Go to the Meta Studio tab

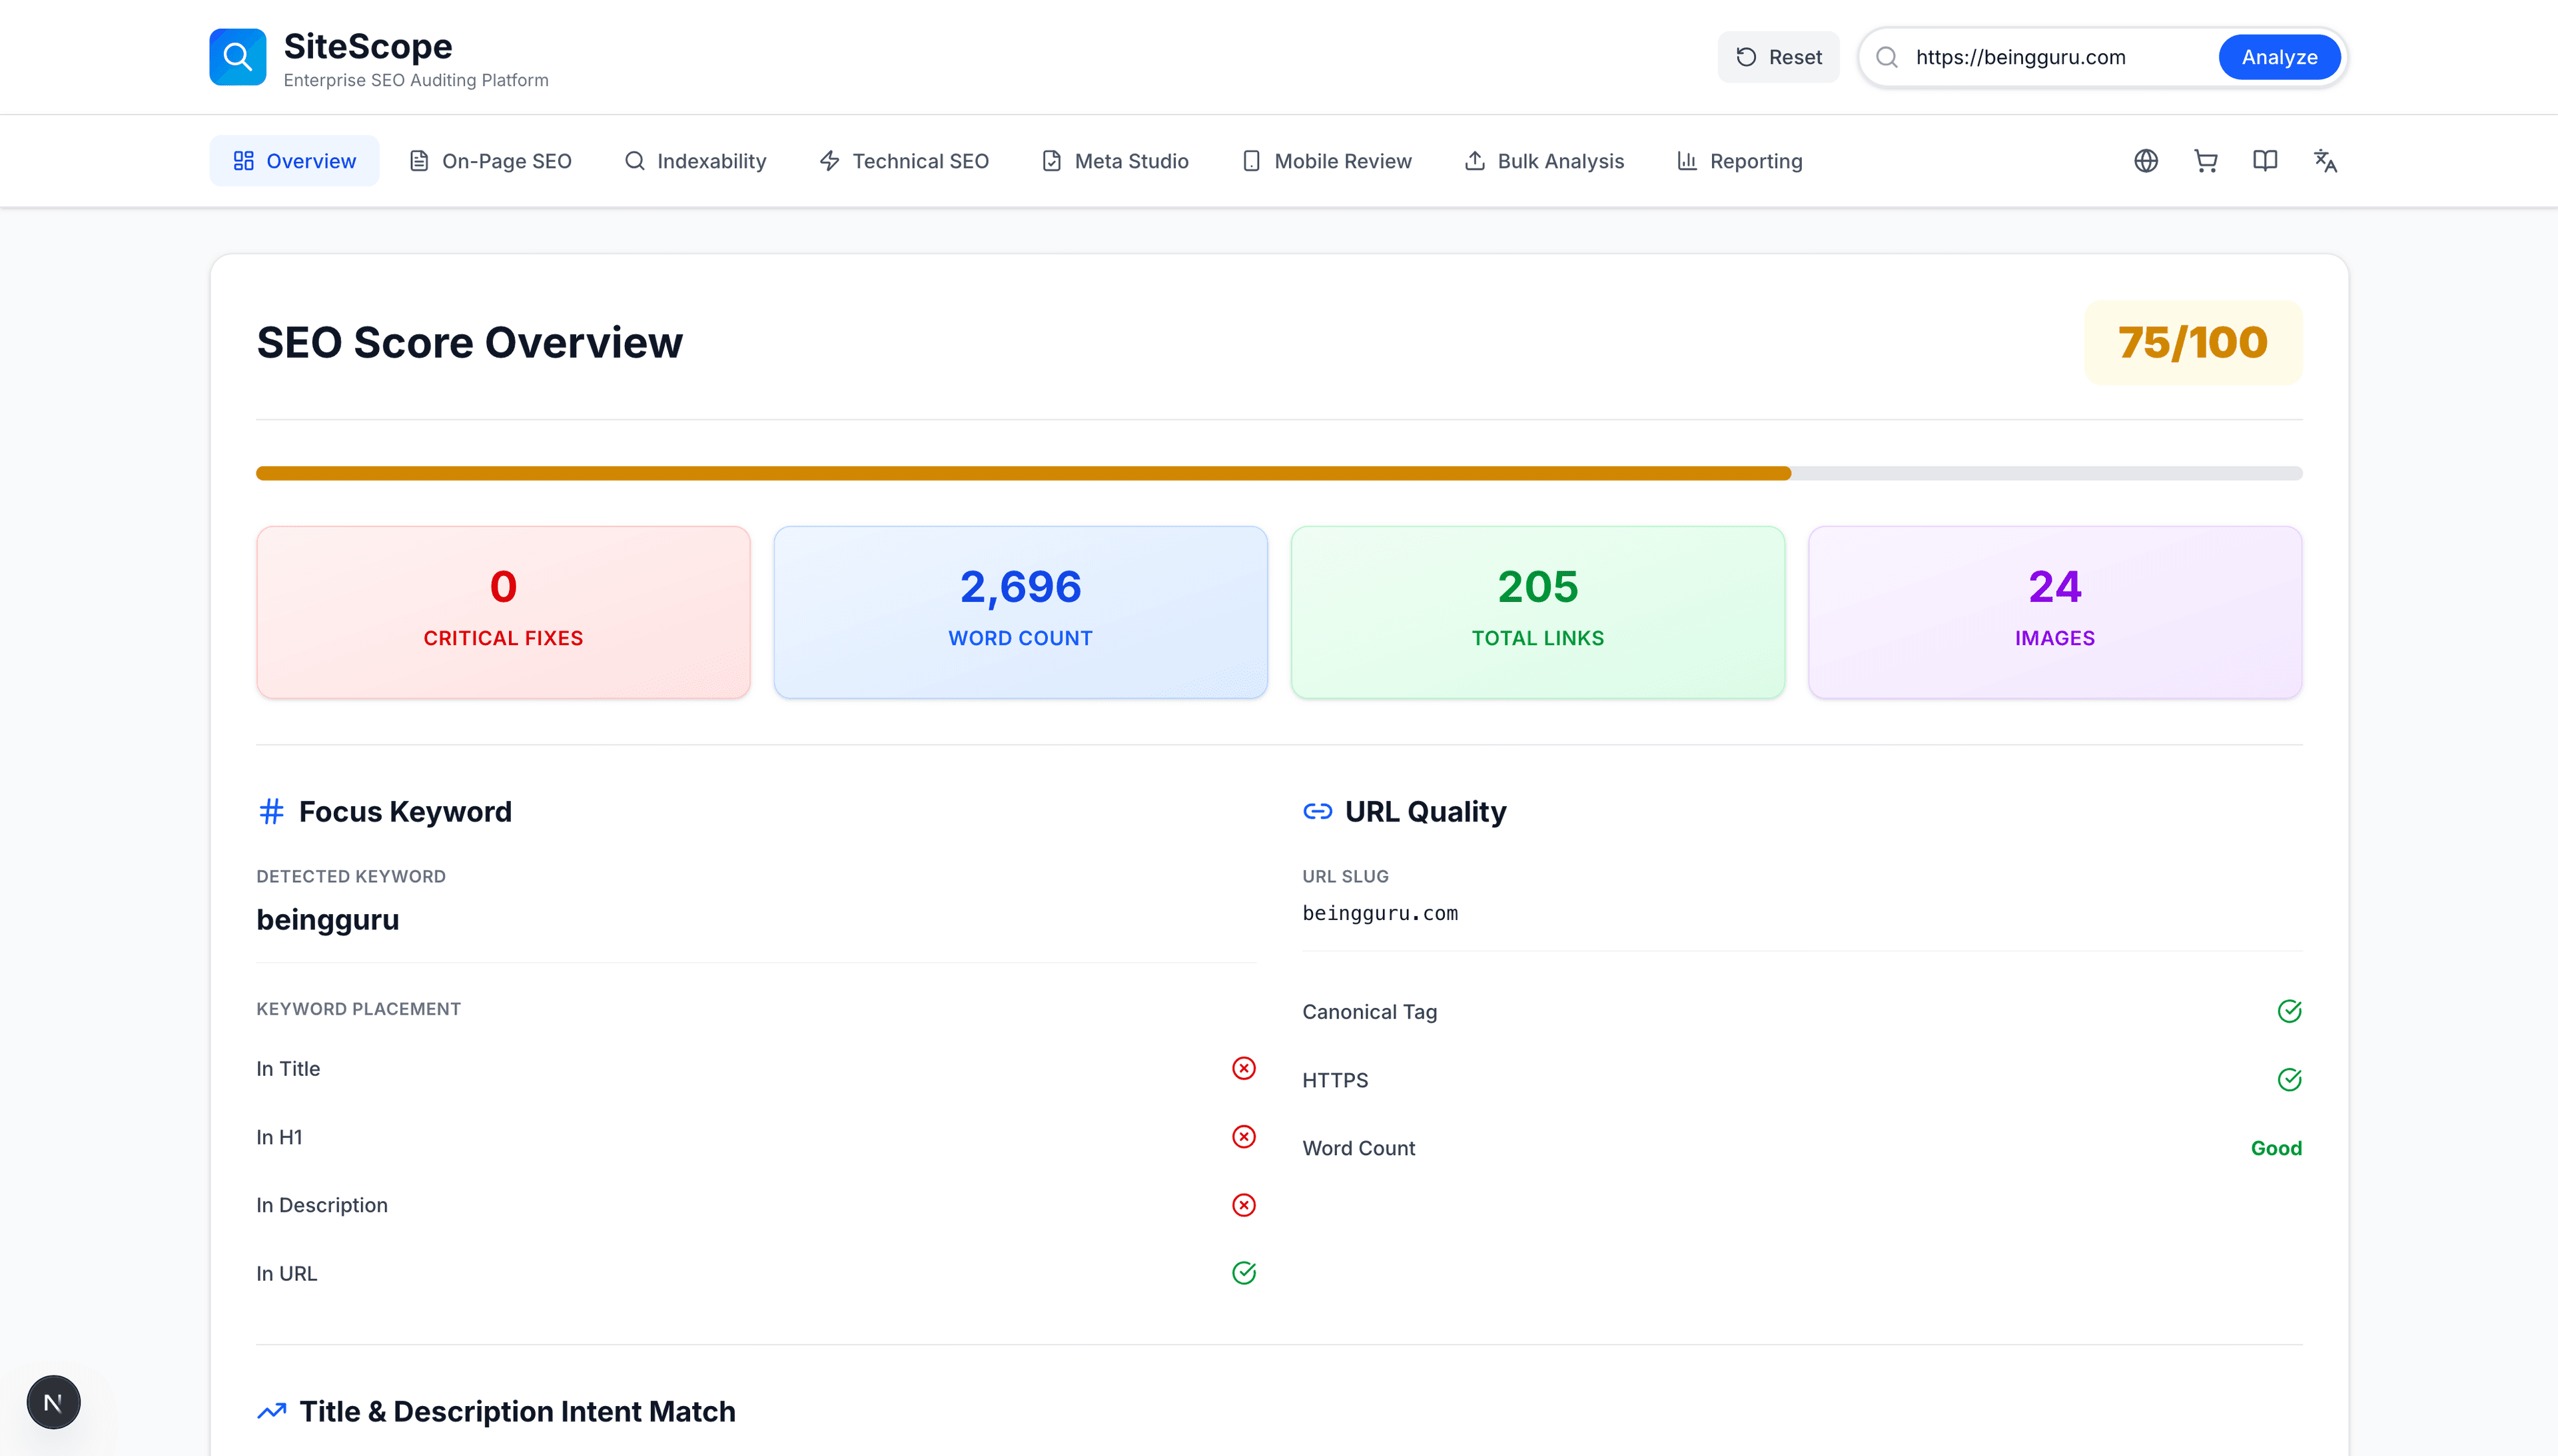[1114, 161]
